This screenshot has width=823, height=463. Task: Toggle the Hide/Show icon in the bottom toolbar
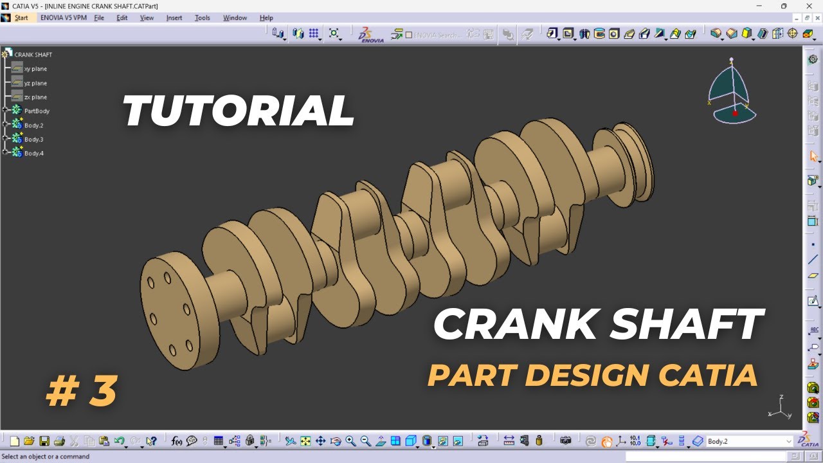click(x=443, y=441)
